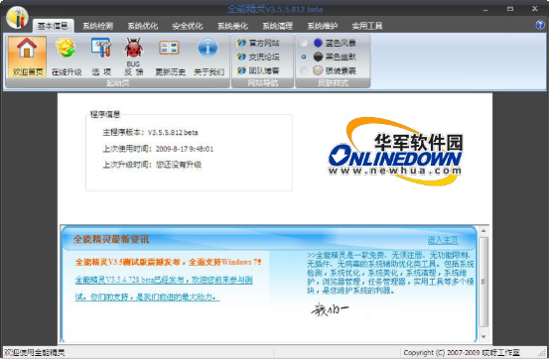Open 选项 options tool icon

(x=101, y=57)
